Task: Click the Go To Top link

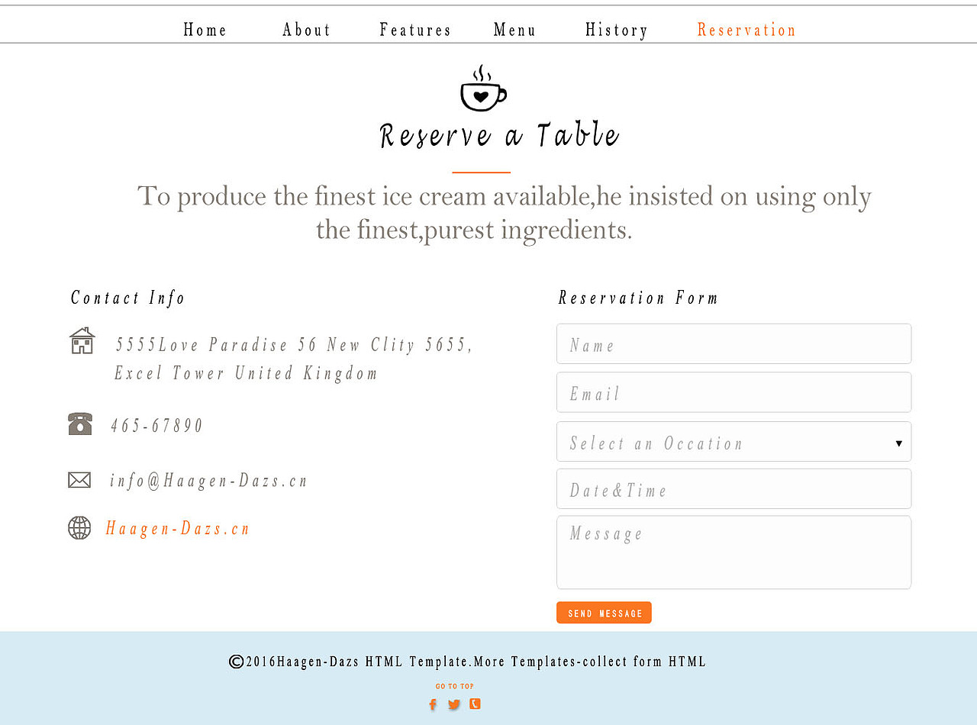Action: [455, 687]
